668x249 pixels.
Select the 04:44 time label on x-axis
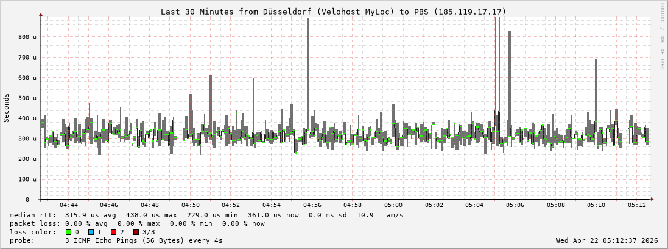coord(69,206)
